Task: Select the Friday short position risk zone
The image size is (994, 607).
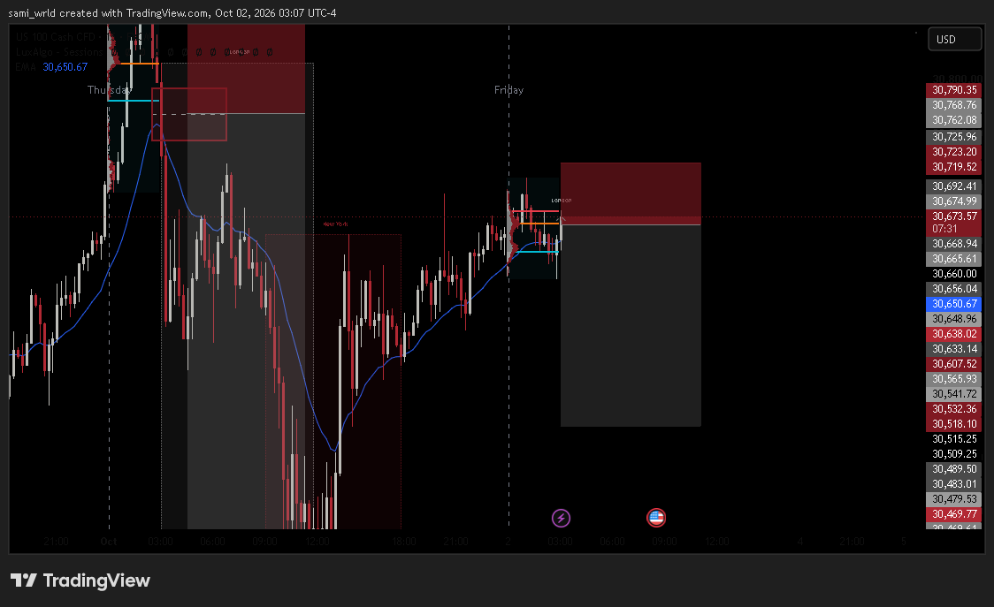Action: (631, 193)
